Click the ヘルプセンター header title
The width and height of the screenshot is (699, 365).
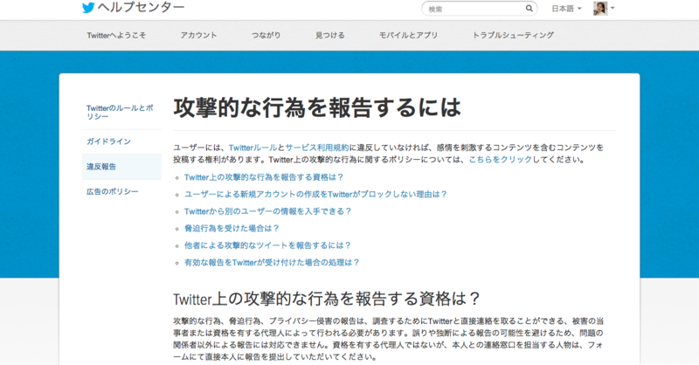coord(141,8)
